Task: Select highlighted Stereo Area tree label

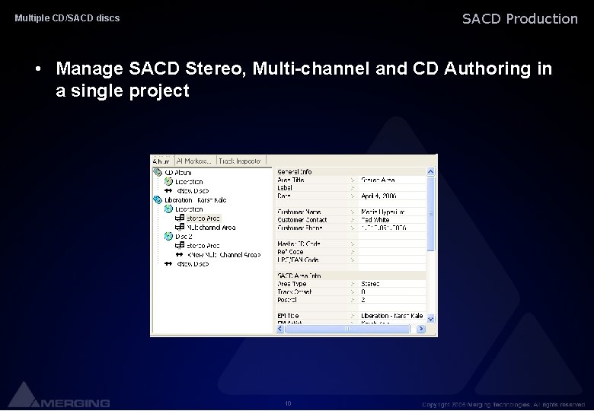Action: coord(203,218)
